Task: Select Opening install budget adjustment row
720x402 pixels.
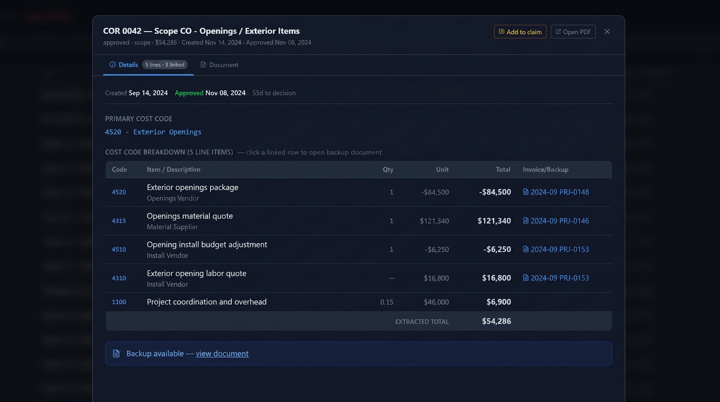Action: [359, 249]
